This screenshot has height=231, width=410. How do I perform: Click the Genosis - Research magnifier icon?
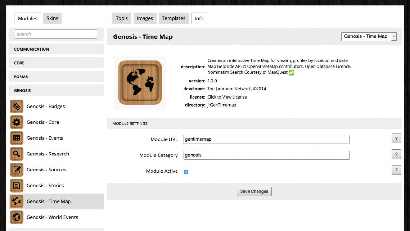17,154
